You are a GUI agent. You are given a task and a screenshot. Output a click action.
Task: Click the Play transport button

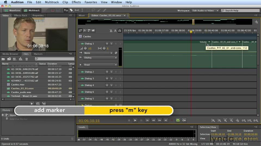click(x=135, y=120)
